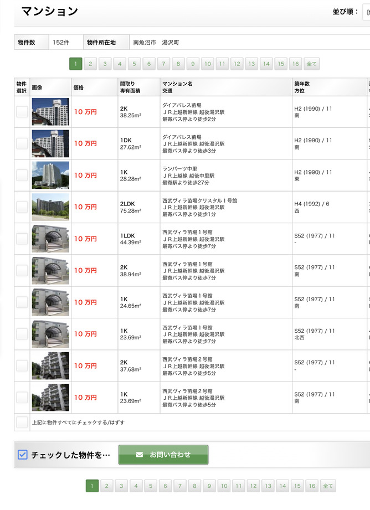Select current page 1 in the upper pagination

[x=75, y=64]
